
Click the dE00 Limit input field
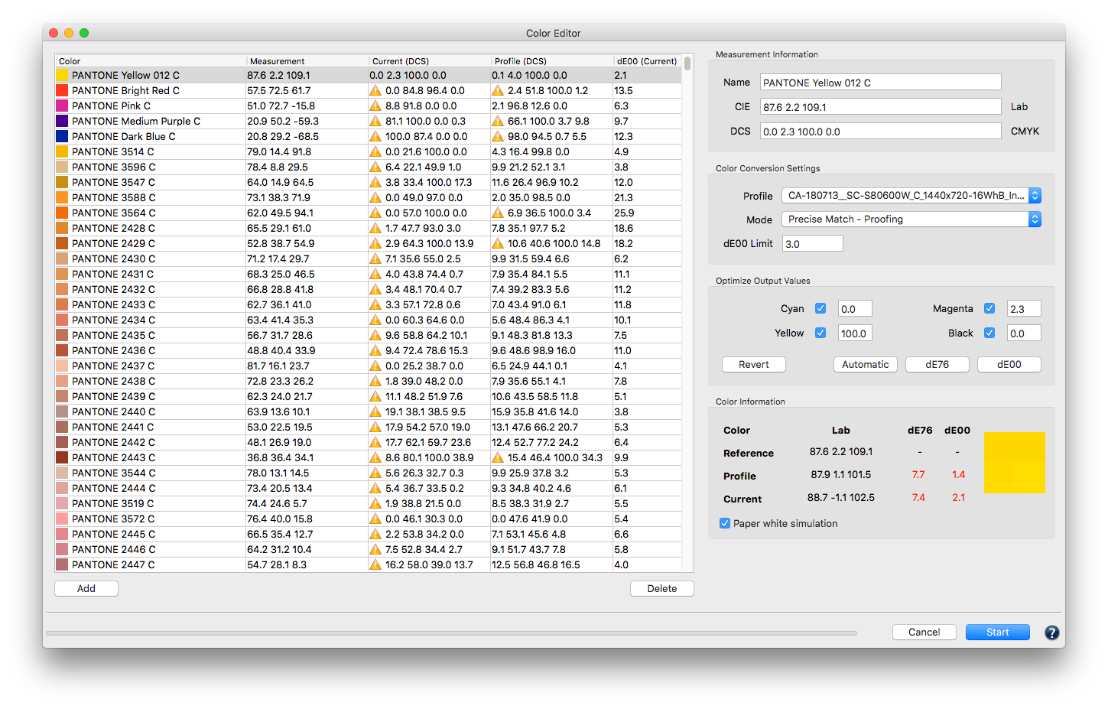[813, 244]
